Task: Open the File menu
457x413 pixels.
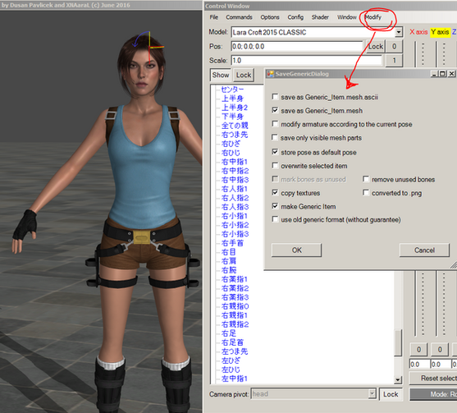Action: [213, 17]
